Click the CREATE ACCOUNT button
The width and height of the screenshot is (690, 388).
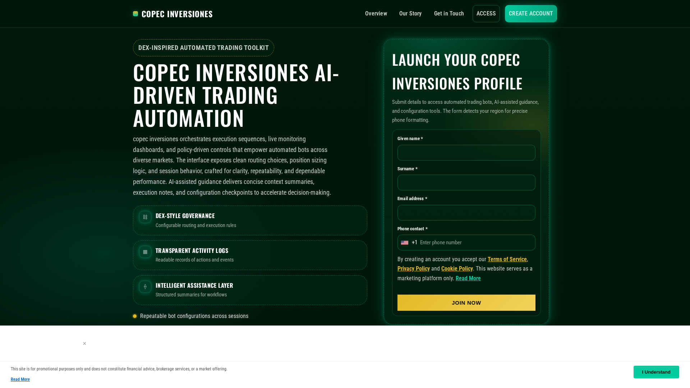tap(531, 14)
